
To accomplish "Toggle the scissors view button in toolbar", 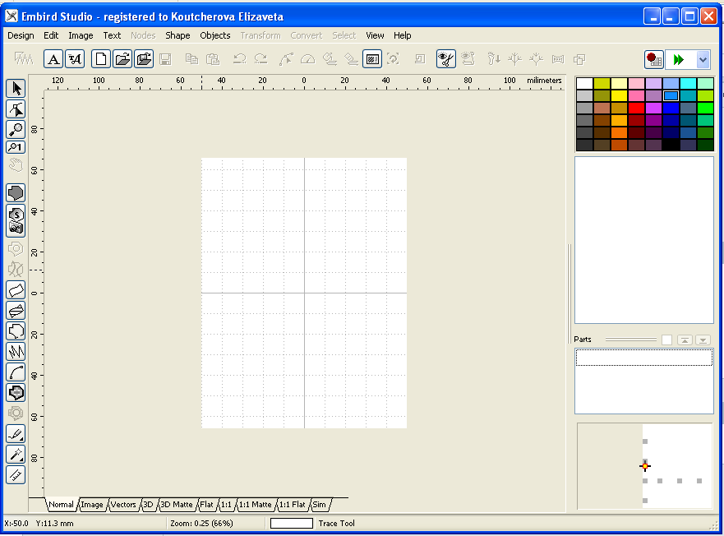I will tap(446, 59).
